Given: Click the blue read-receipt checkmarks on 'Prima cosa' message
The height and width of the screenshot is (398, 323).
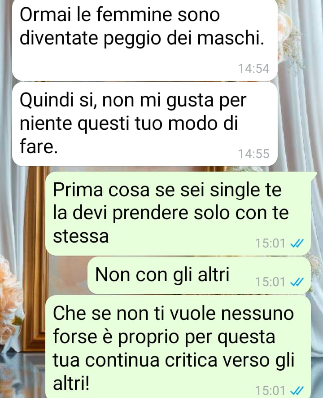Looking at the screenshot, I should 297,243.
